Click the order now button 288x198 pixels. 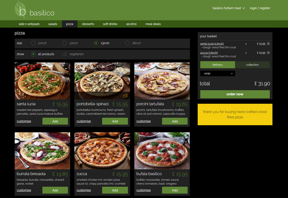coord(235,94)
